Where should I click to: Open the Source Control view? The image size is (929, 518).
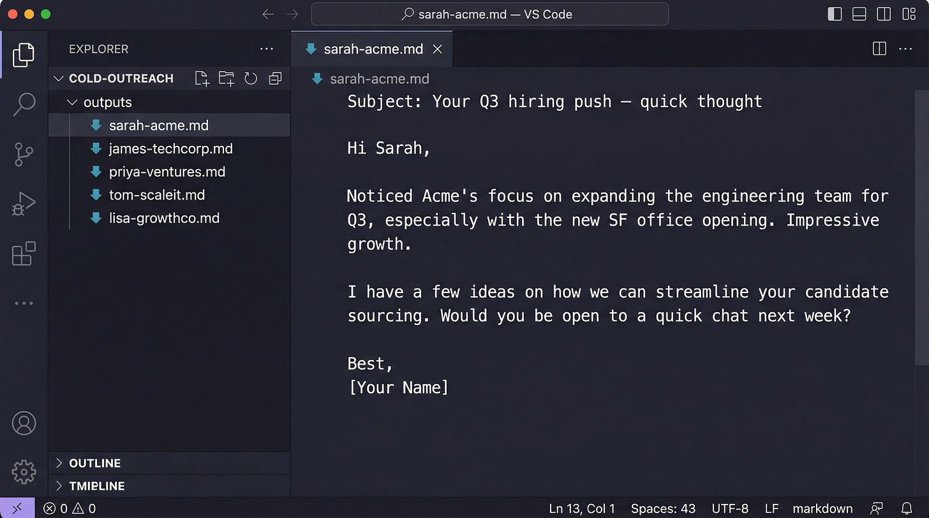pyautogui.click(x=24, y=154)
